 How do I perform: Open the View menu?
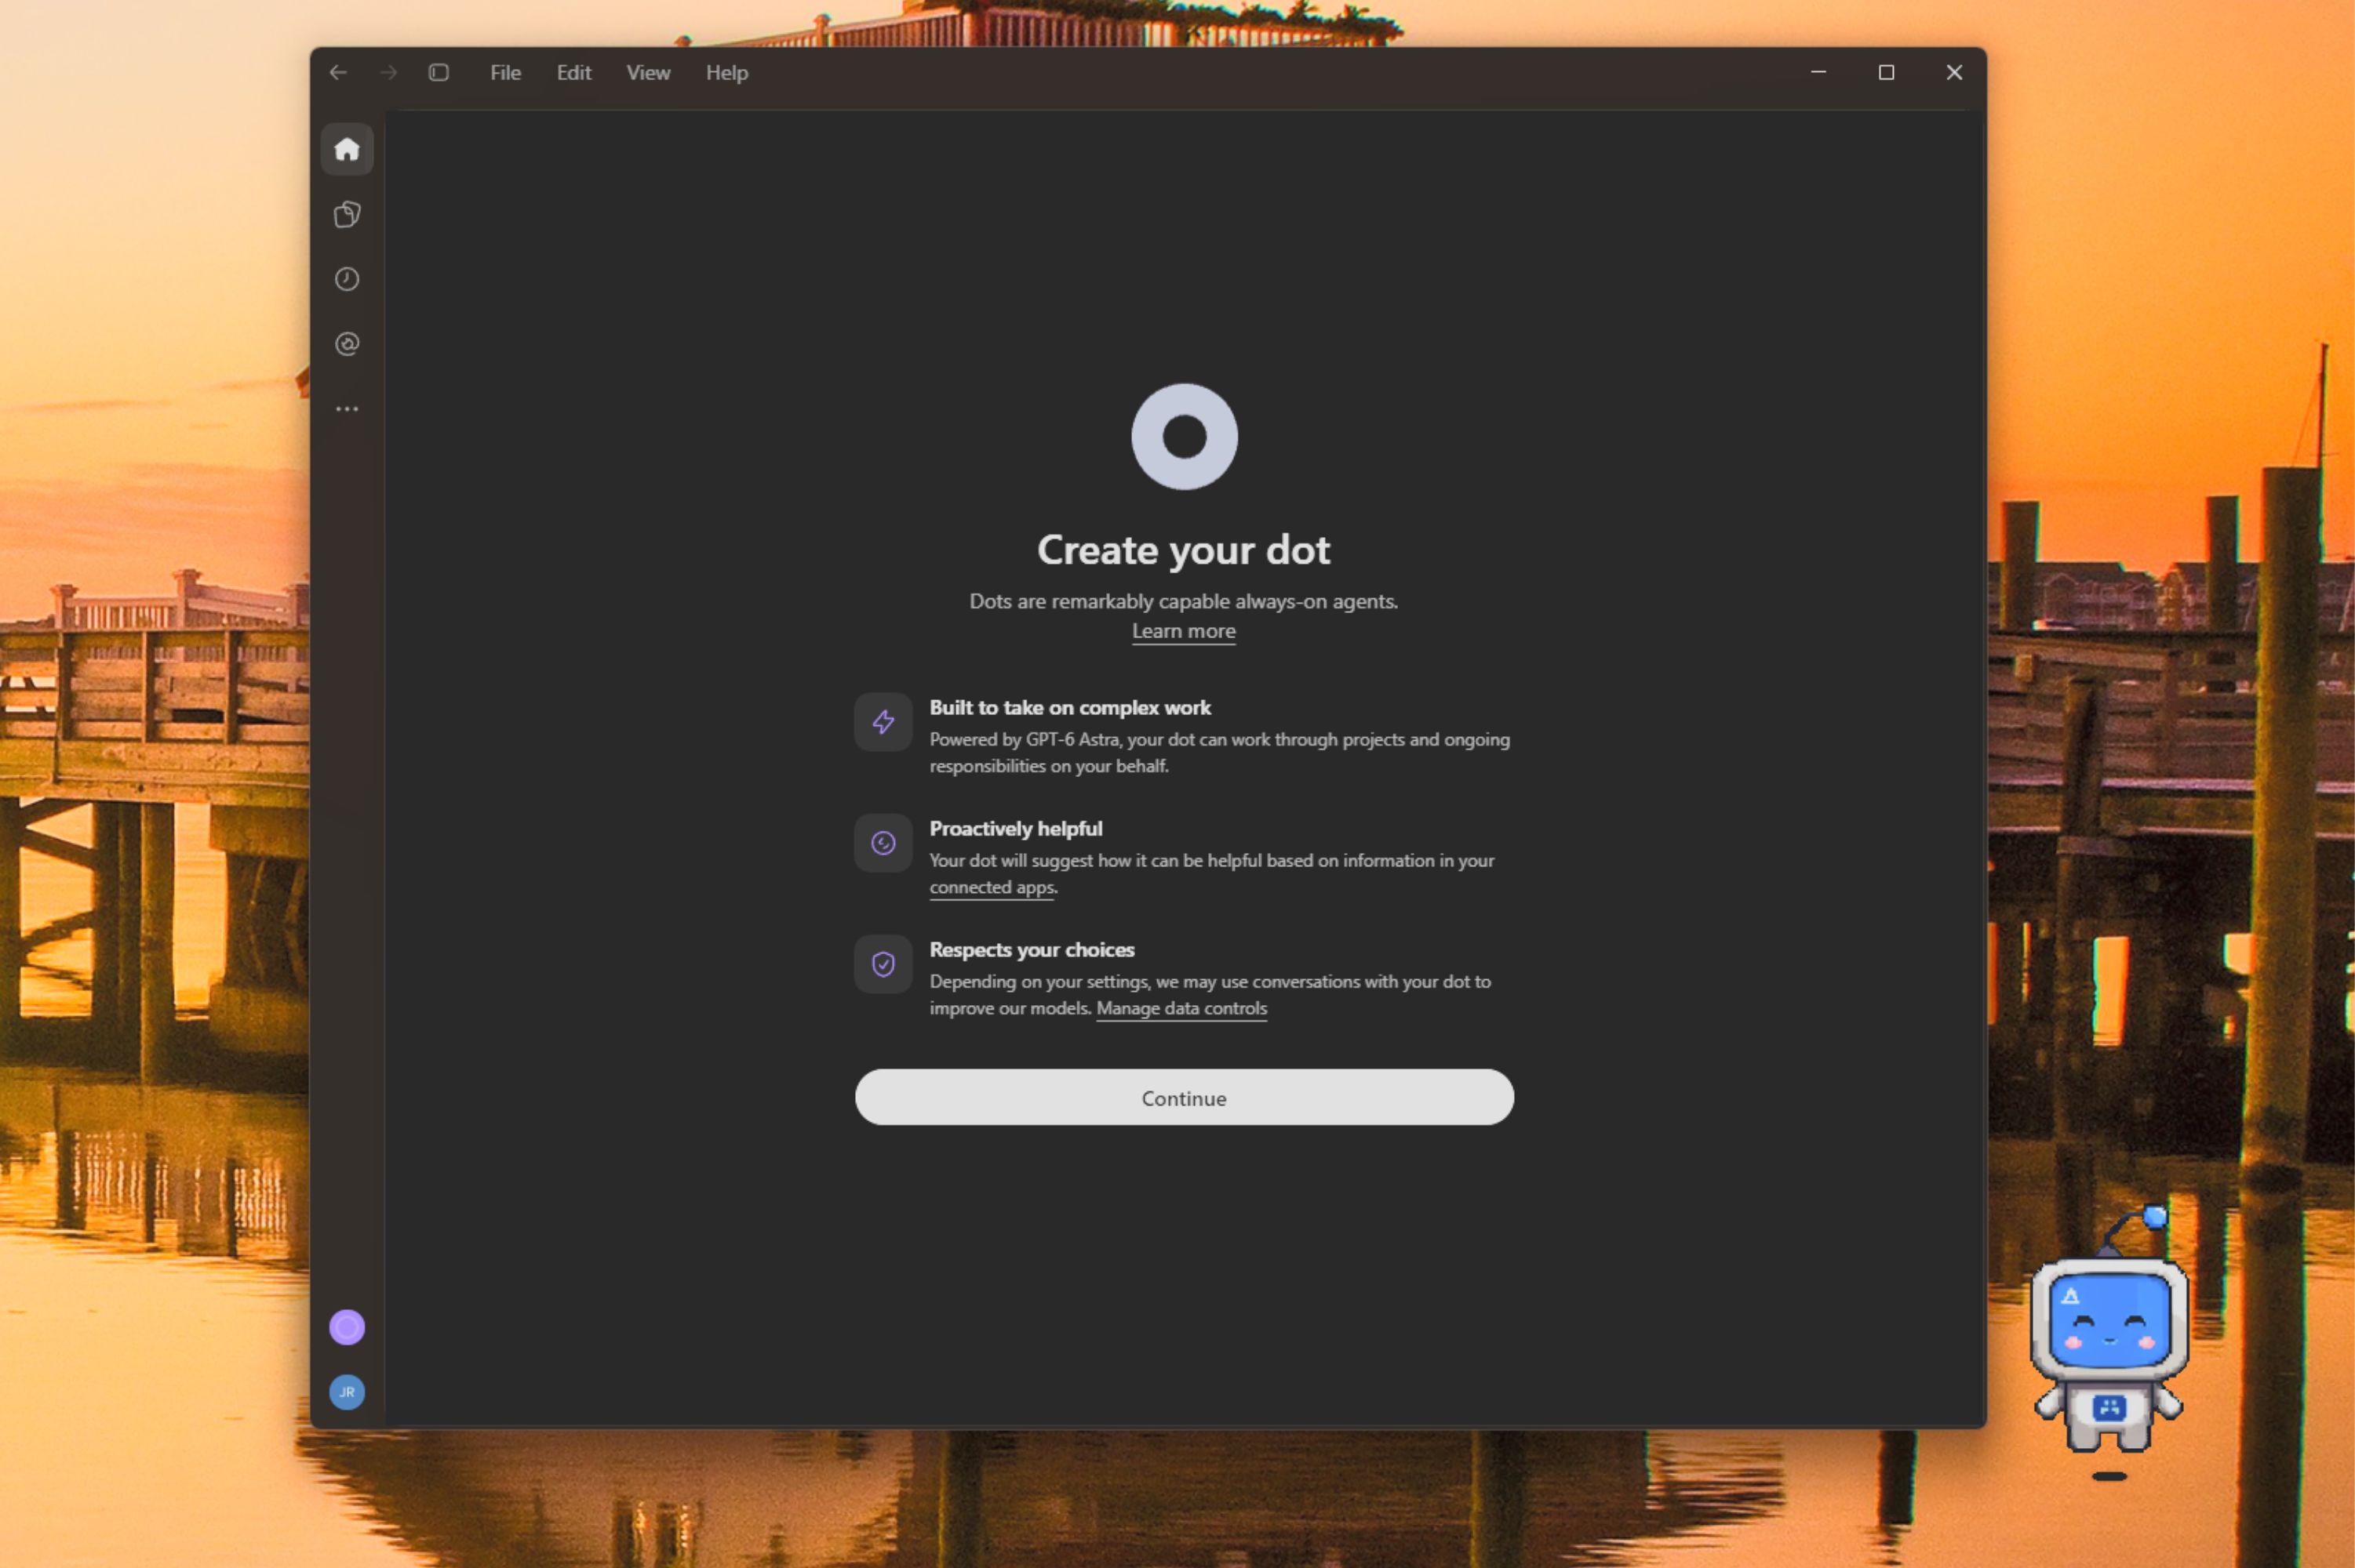[648, 72]
